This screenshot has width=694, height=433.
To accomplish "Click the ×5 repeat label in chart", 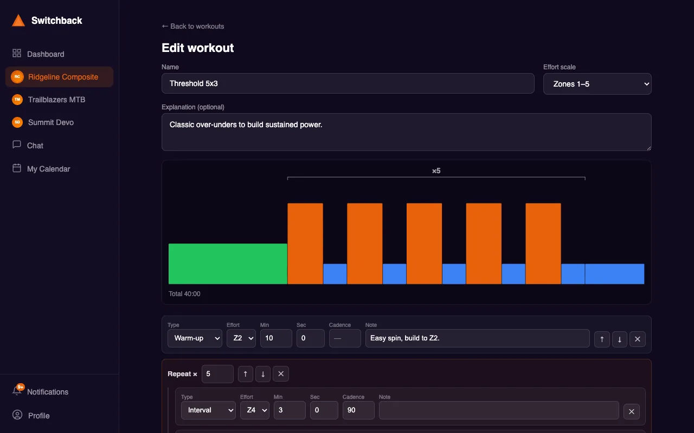I will [x=436, y=171].
